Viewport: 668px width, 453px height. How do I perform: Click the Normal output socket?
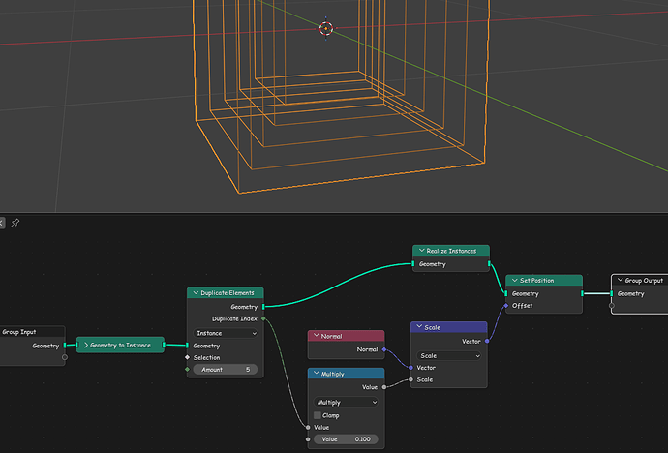pos(384,349)
